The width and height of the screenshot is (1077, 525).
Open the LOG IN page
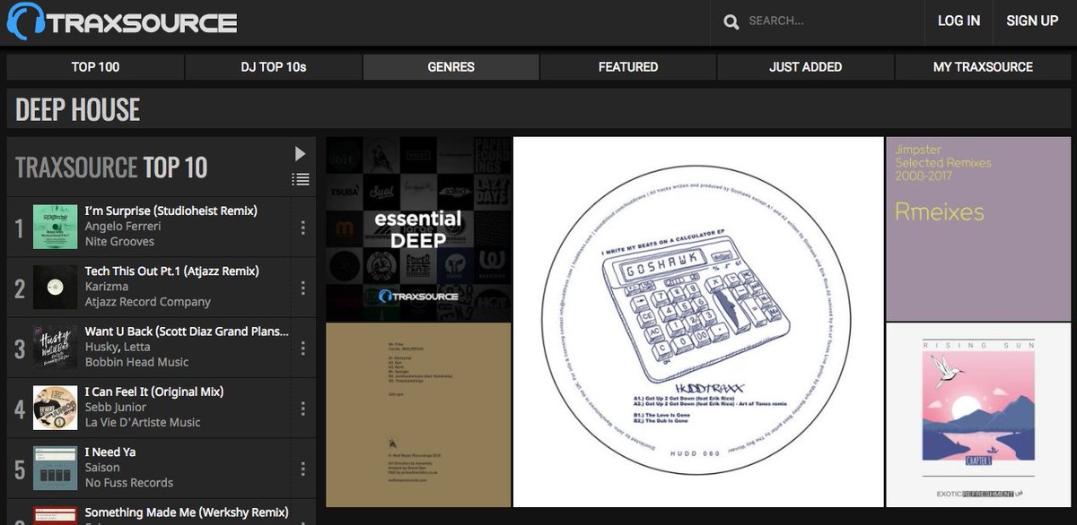959,21
